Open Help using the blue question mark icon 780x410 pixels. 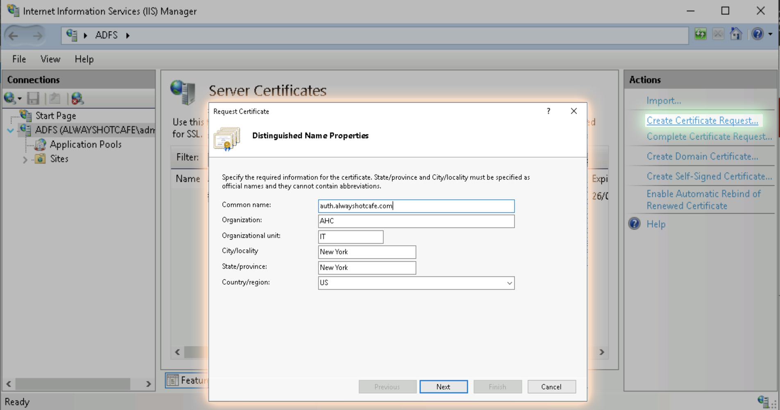pos(757,34)
